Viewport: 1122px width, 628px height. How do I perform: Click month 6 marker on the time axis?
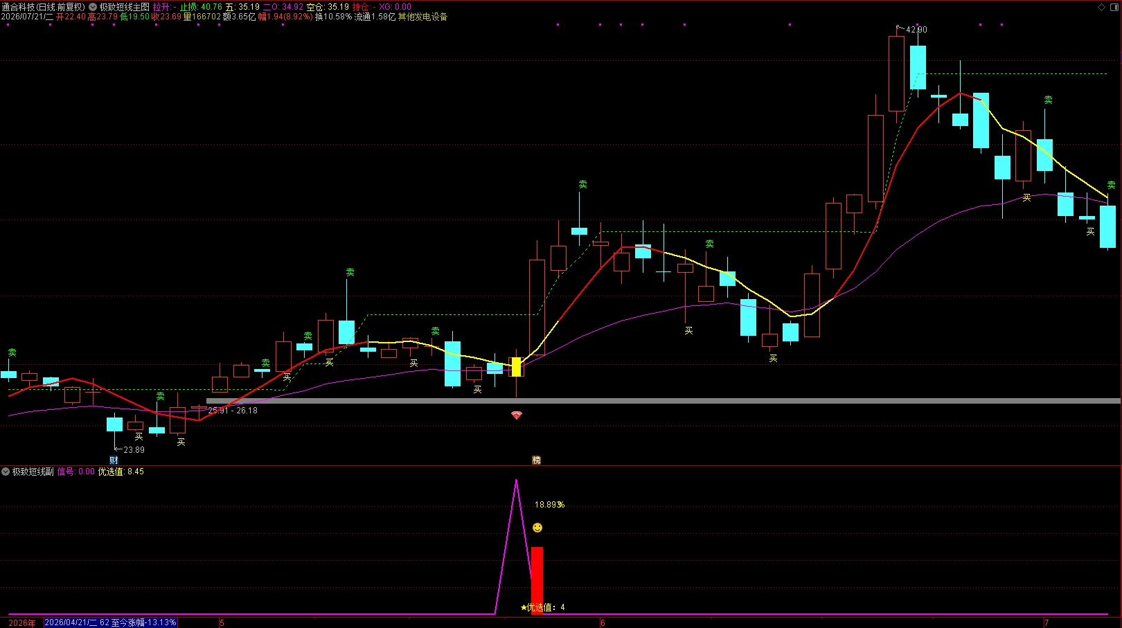coord(603,622)
